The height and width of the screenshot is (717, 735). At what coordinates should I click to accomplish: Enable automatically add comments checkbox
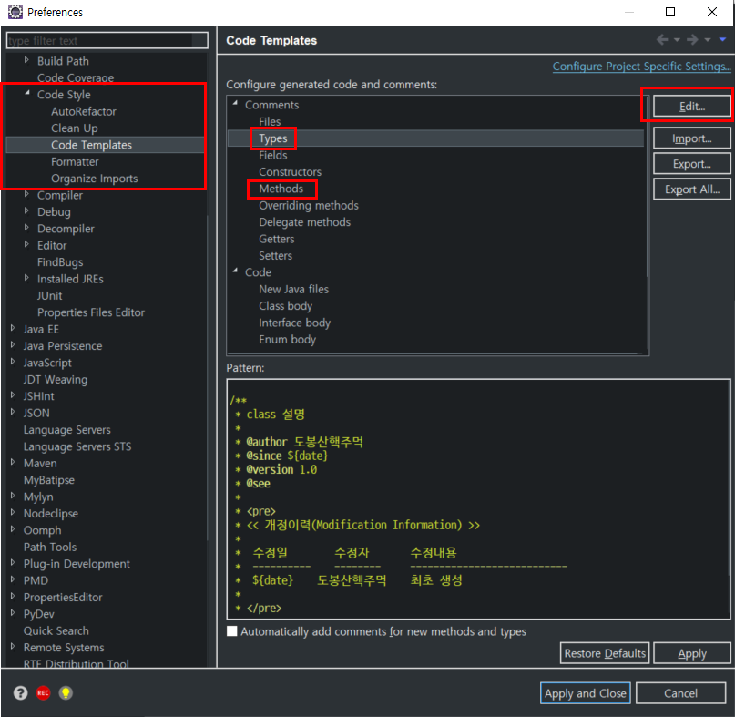coord(232,631)
